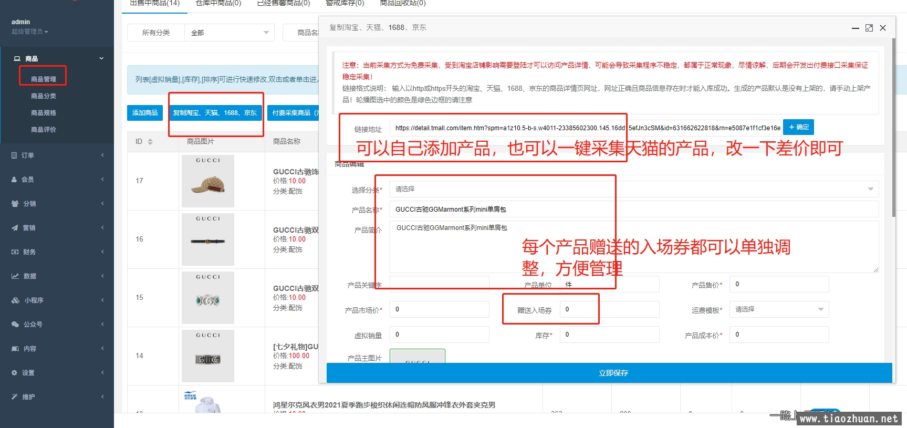This screenshot has width=907, height=428.
Task: Click the dialog vertical scrollbar
Action: 894,128
